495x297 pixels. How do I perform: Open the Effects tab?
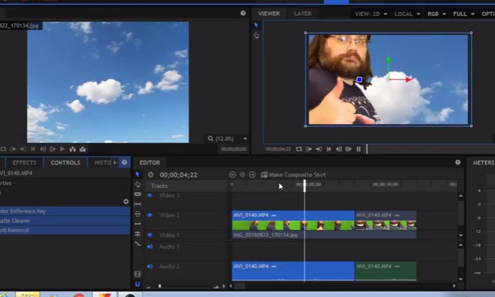24,163
